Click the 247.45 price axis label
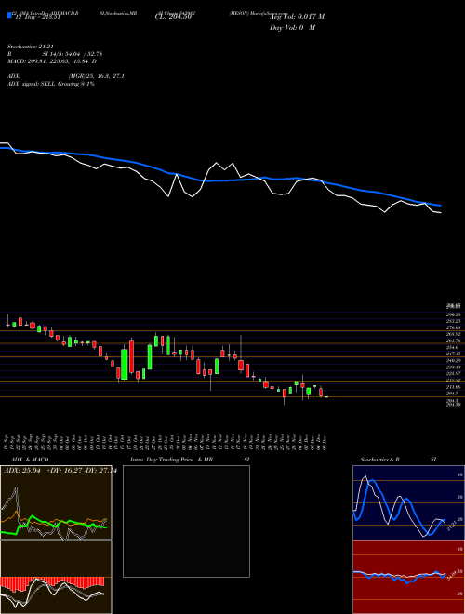This screenshot has height=614, width=465. pyautogui.click(x=455, y=354)
